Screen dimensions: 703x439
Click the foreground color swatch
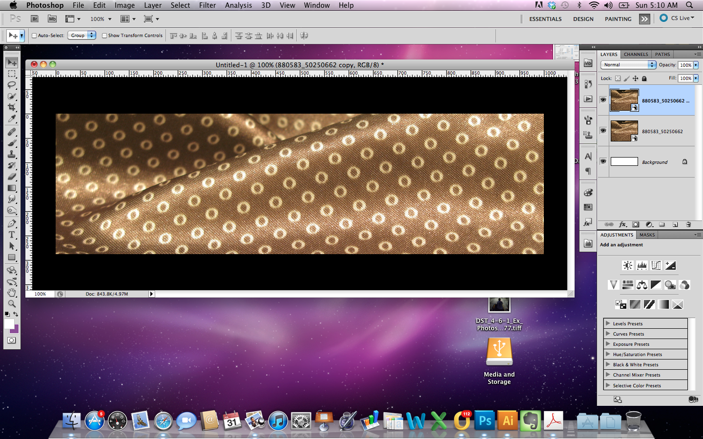(x=9, y=324)
